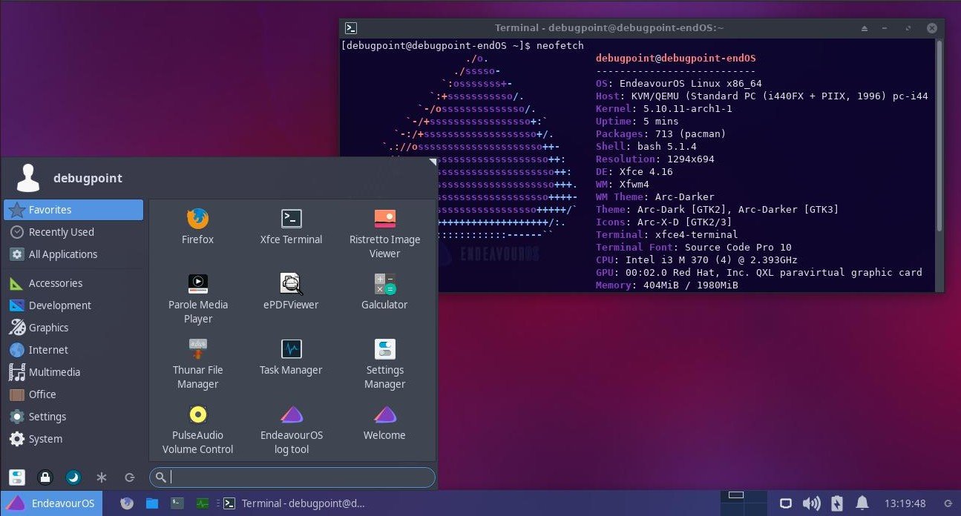The image size is (961, 516).
Task: Click the clock showing 13:19:48
Action: click(905, 503)
